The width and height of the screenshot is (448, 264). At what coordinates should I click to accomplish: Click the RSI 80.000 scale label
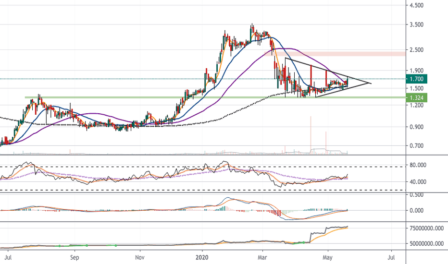(x=418, y=165)
